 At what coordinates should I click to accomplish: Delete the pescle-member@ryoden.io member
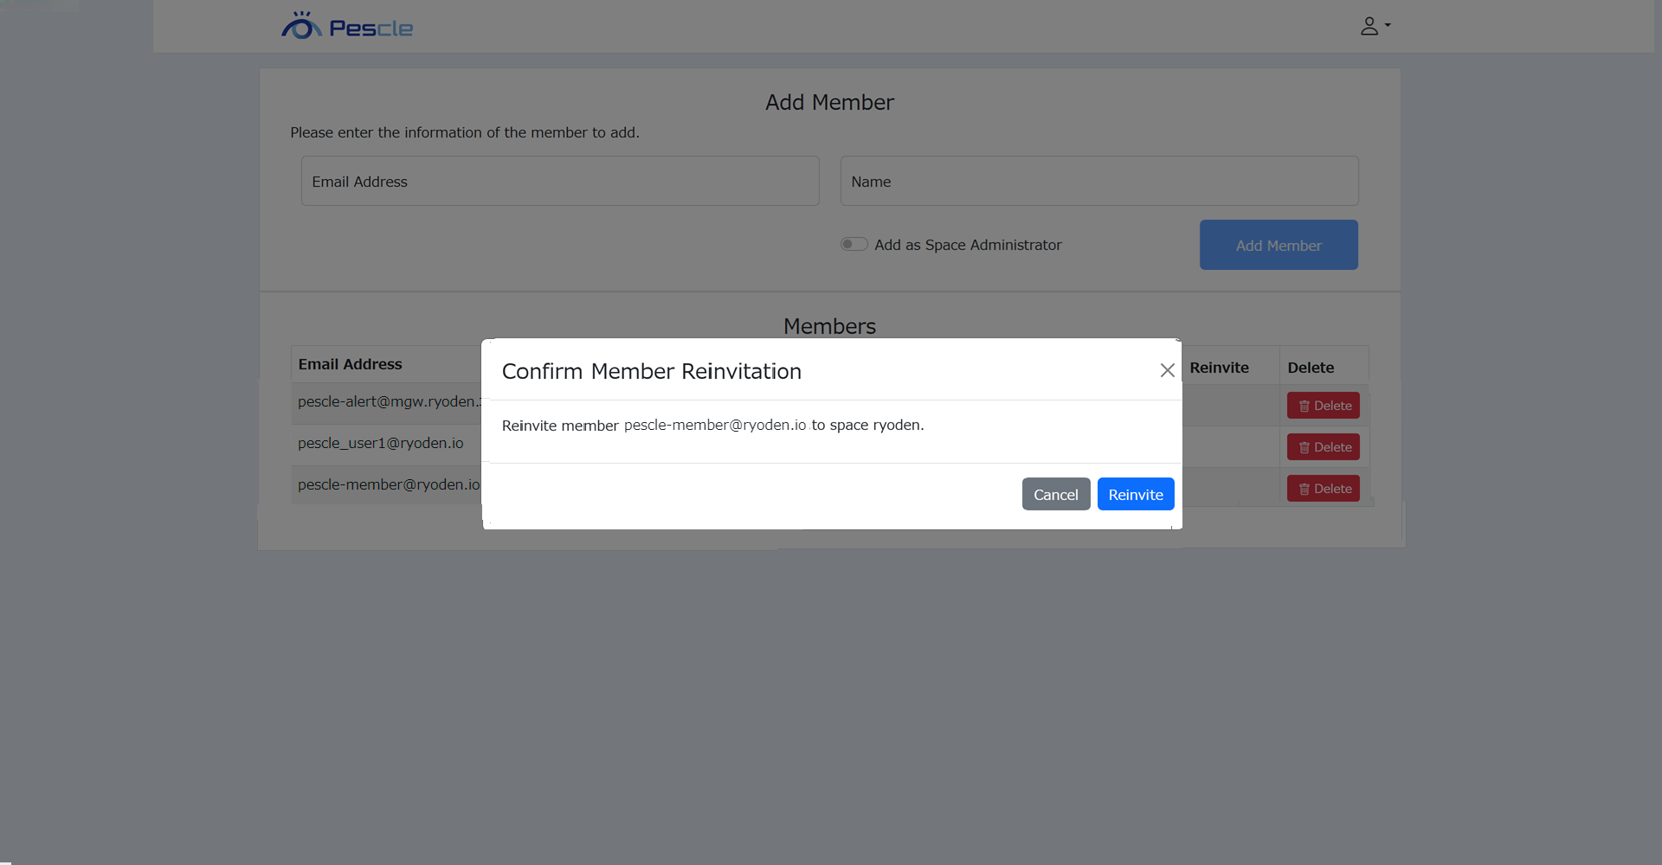click(1323, 489)
